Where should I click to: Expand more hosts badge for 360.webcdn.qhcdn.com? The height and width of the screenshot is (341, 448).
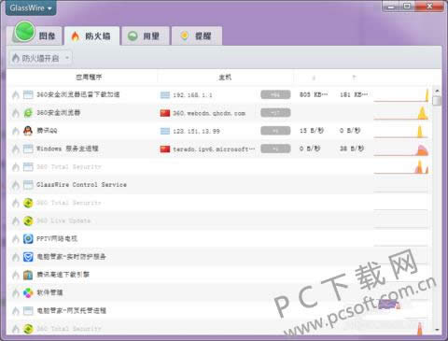pos(275,113)
